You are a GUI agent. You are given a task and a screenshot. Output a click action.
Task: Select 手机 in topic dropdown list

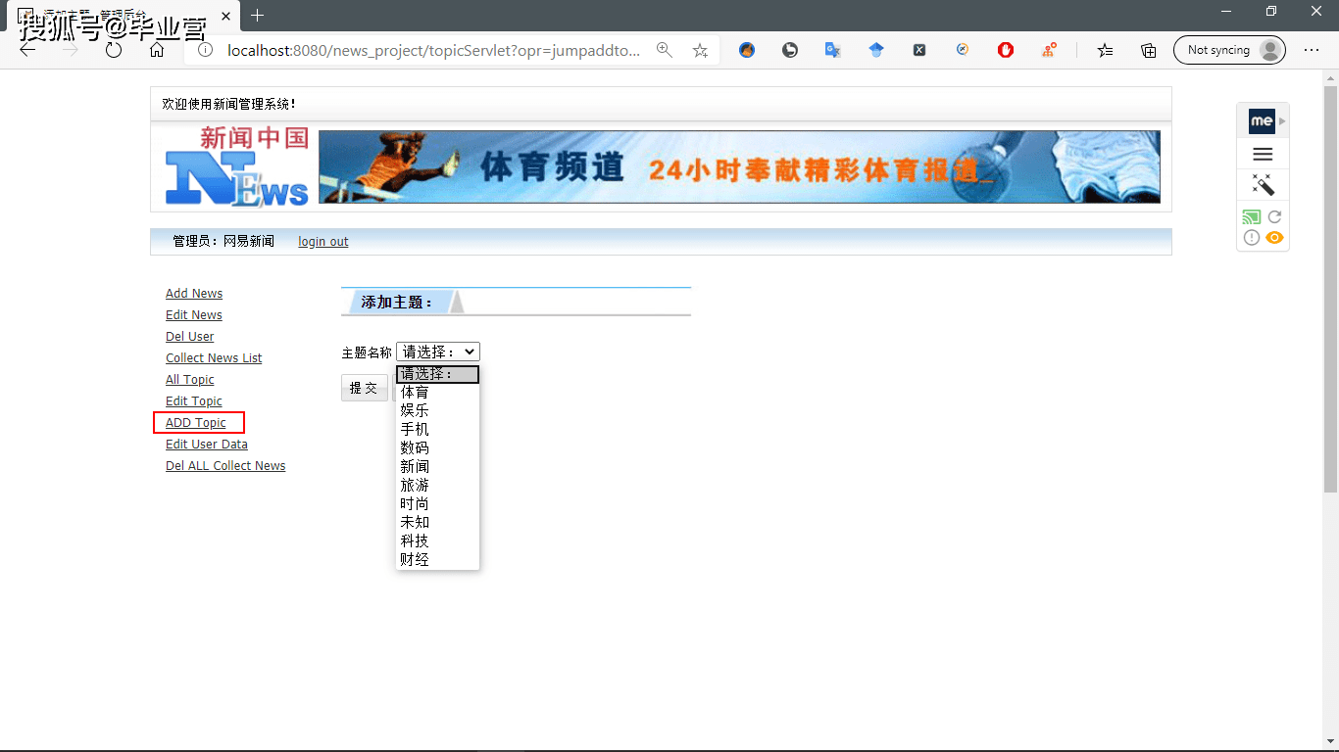pyautogui.click(x=437, y=429)
